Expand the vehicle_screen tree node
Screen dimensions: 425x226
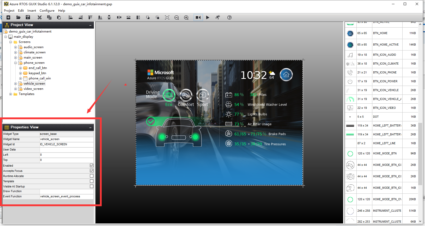pos(15,84)
